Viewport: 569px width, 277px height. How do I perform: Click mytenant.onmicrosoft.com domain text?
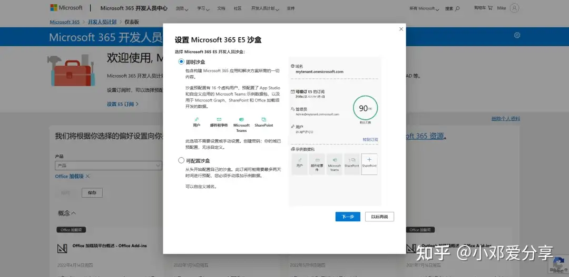coord(319,71)
